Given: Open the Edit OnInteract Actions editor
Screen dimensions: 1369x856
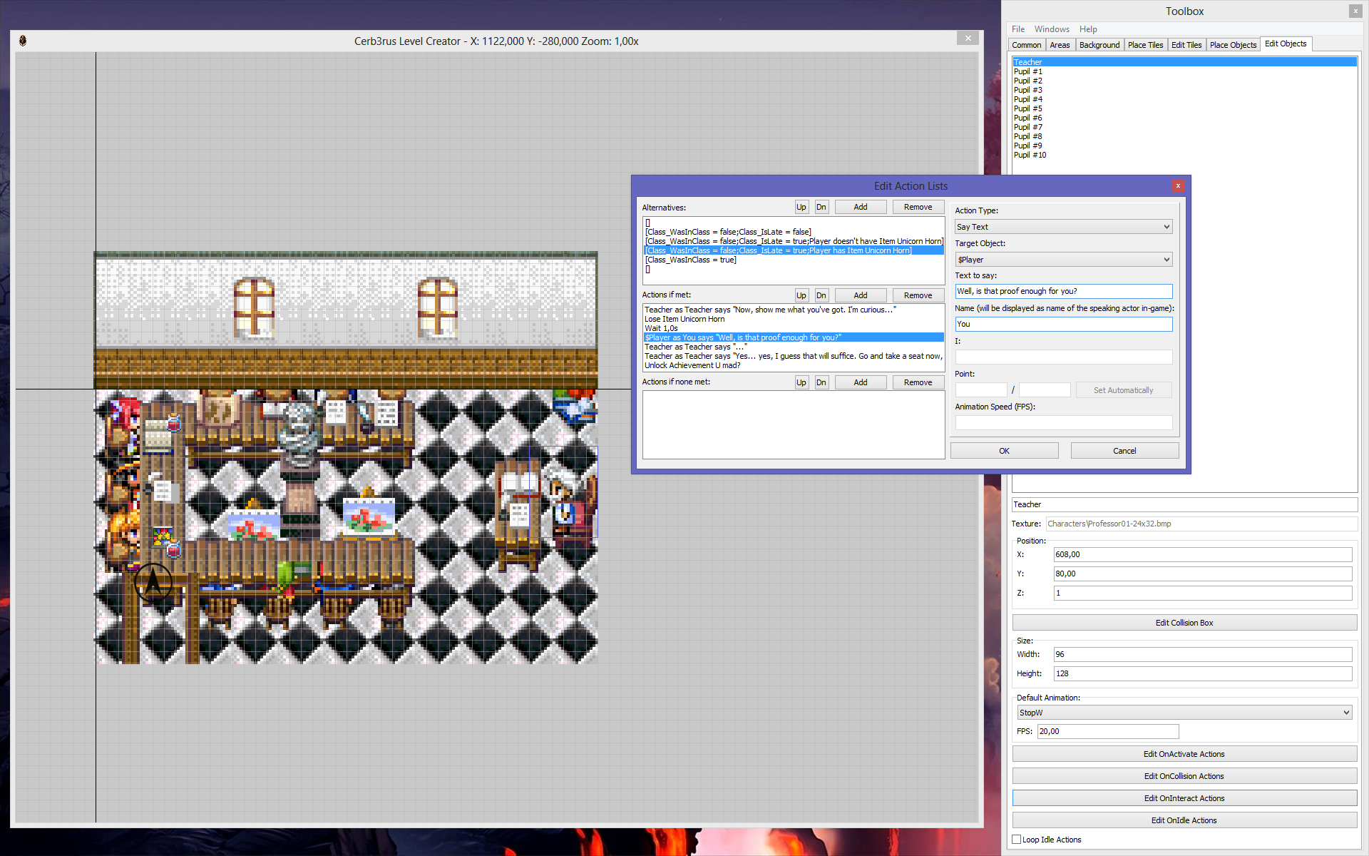Looking at the screenshot, I should (x=1184, y=798).
